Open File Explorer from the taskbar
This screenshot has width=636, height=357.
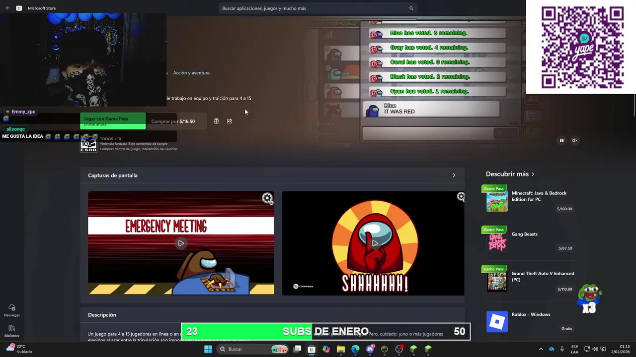pyautogui.click(x=340, y=349)
